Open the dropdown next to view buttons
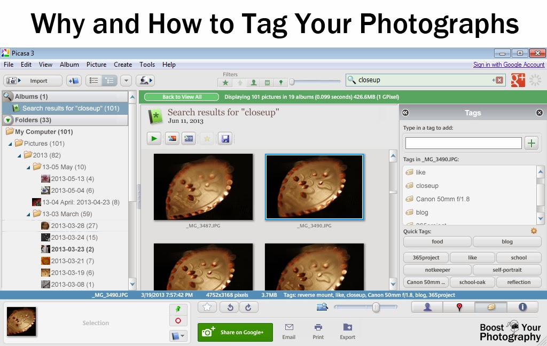 click(x=126, y=80)
